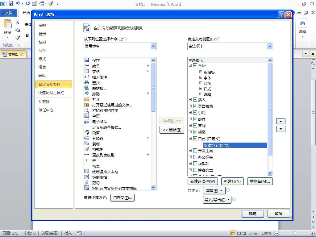Select the 编号 numbering command icon
The image size is (316, 237).
[x=87, y=66]
